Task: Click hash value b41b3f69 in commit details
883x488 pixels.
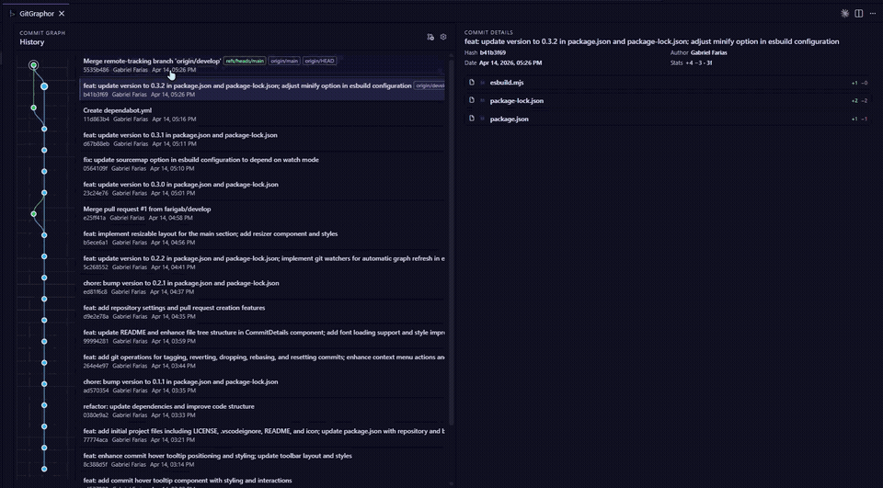Action: pos(493,52)
